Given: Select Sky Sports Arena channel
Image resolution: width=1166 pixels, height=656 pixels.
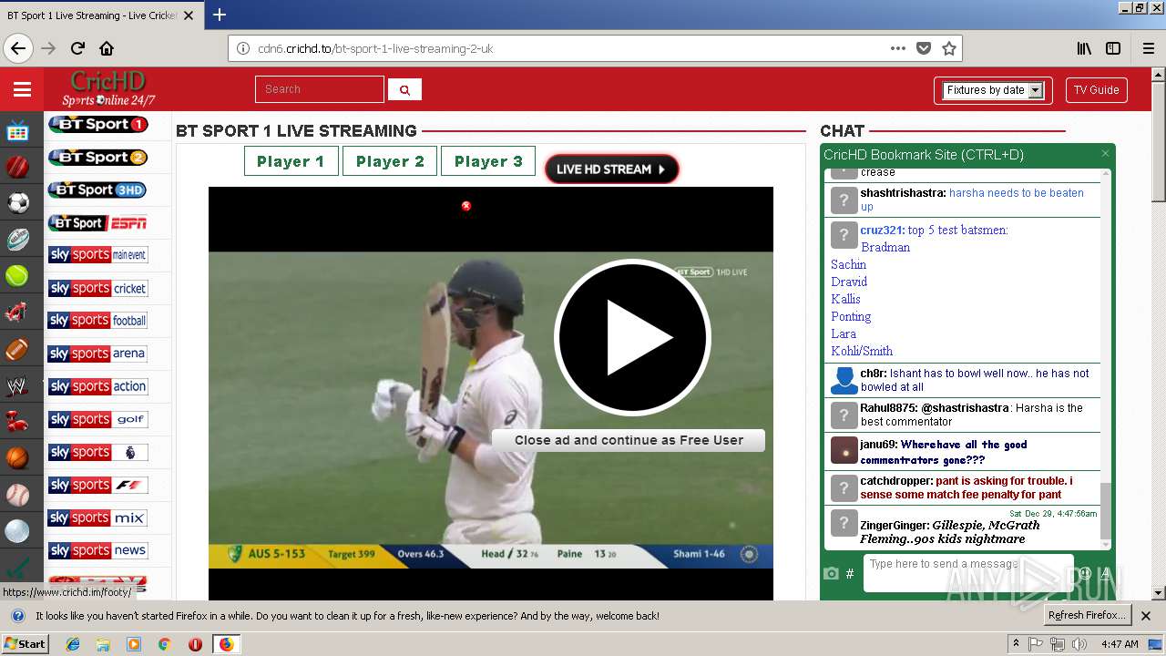Looking at the screenshot, I should (97, 354).
